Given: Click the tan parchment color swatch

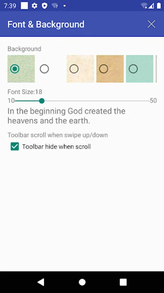Looking at the screenshot, I should (x=110, y=69).
